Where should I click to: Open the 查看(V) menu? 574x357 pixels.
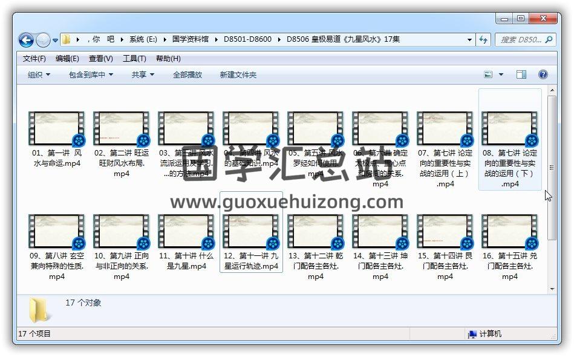coord(100,59)
